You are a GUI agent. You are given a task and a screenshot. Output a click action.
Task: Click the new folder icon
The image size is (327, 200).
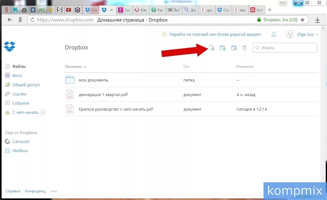(223, 48)
